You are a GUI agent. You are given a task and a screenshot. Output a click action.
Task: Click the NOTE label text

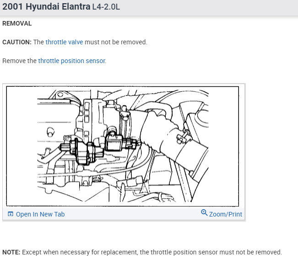[x=11, y=252]
